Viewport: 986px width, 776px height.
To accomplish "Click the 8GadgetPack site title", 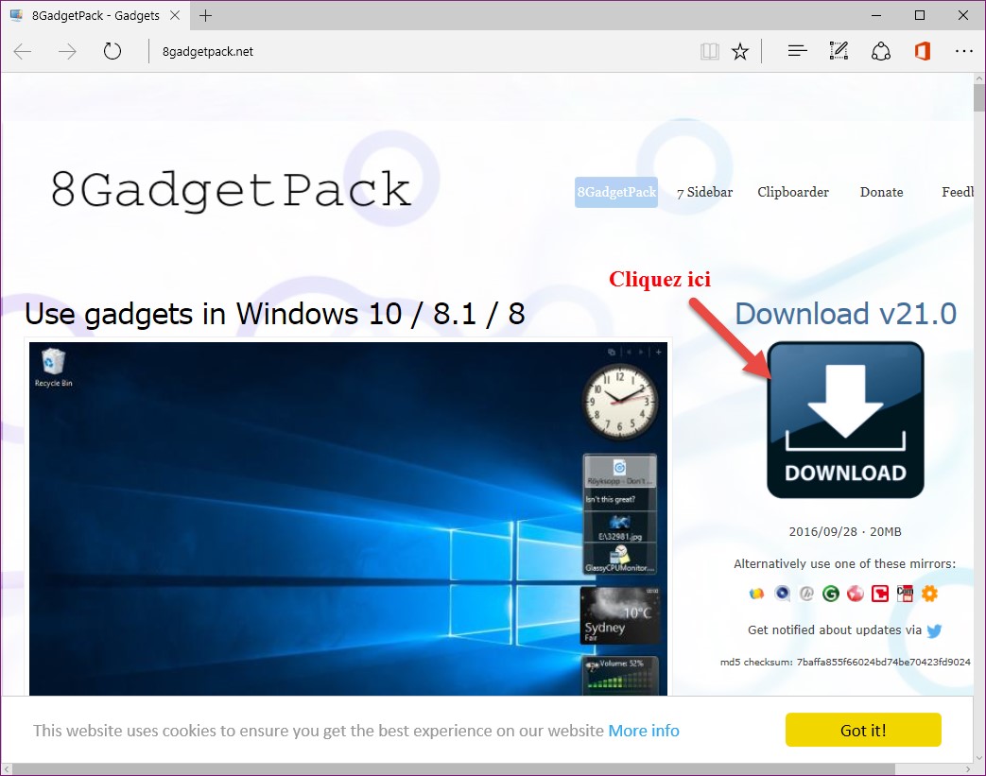I will tap(231, 189).
